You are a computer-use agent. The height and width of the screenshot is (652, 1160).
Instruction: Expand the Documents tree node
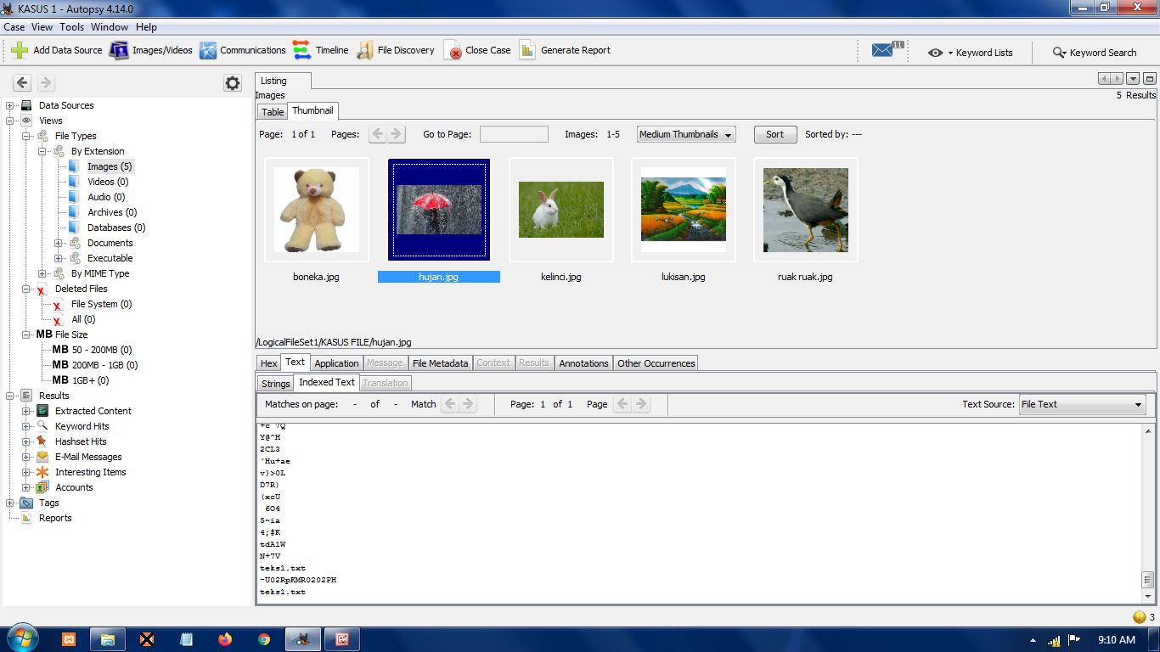click(x=59, y=243)
